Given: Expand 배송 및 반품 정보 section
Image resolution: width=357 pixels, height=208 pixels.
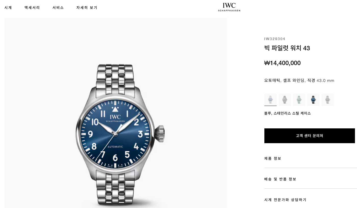Looking at the screenshot, I should pos(311,179).
